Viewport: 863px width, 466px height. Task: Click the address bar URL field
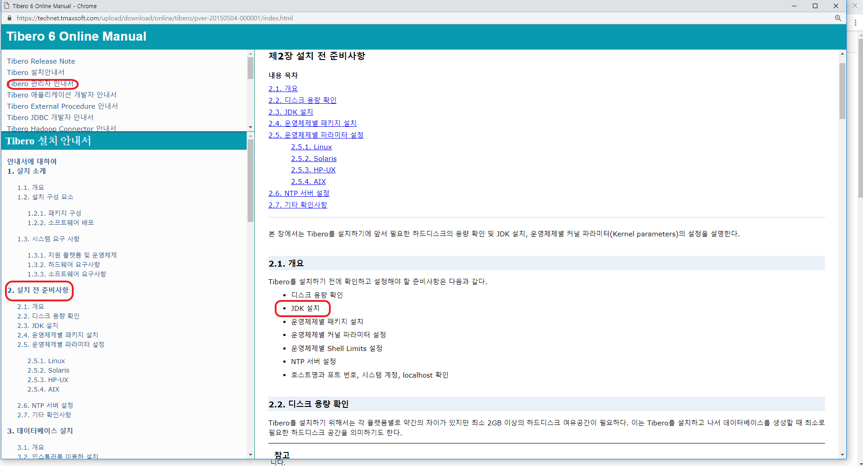point(155,18)
